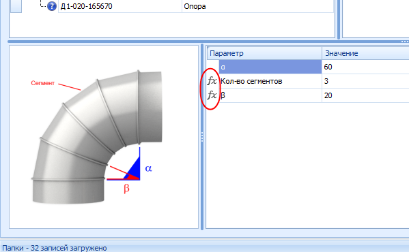Click the horizontal splitter dots at right
Screen dimensions: 409x252
[405, 42]
